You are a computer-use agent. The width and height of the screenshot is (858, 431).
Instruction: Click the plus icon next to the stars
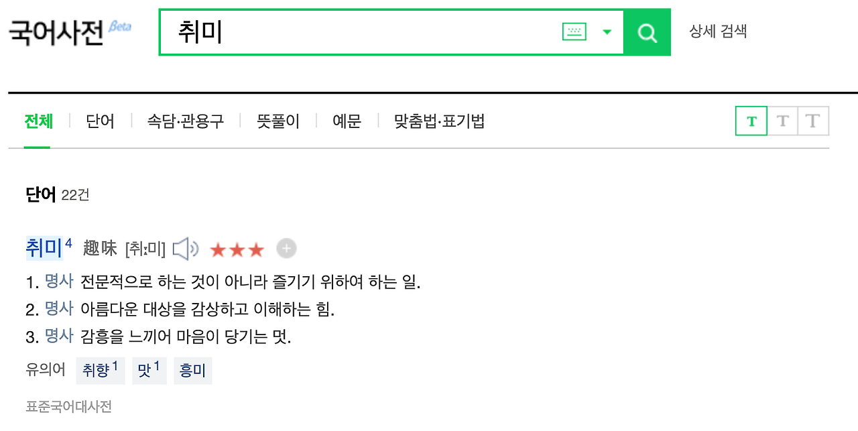pos(286,248)
